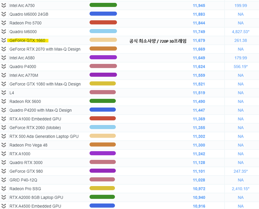This screenshot has width=259, height=209.
Task: Click the chevron icon beside GeForce GTX 980
Action: click(4, 171)
